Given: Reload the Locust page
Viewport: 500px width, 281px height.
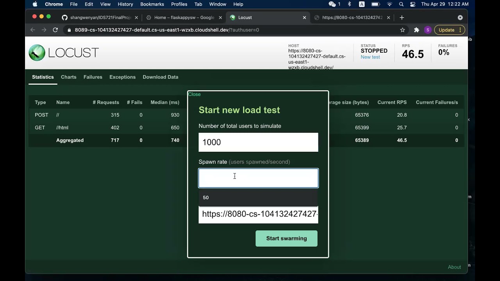Looking at the screenshot, I should pos(55,30).
